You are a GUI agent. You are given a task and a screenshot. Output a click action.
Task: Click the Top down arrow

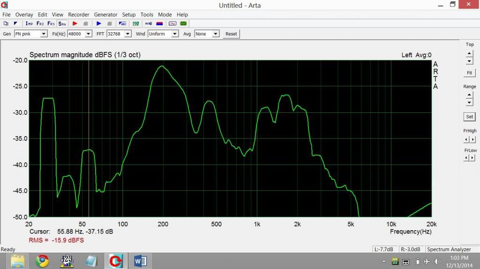(x=469, y=61)
